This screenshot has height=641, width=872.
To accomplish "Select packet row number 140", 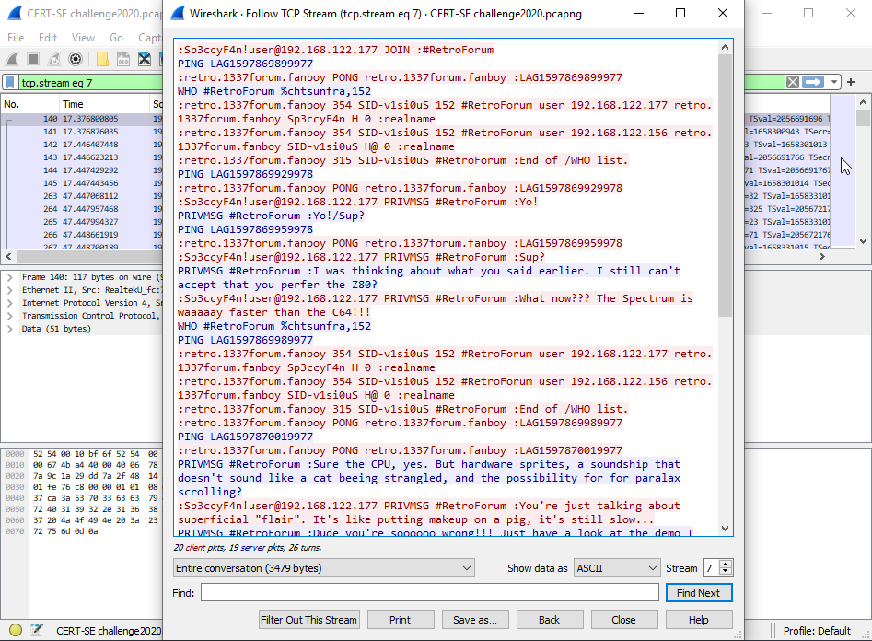I will [82, 119].
